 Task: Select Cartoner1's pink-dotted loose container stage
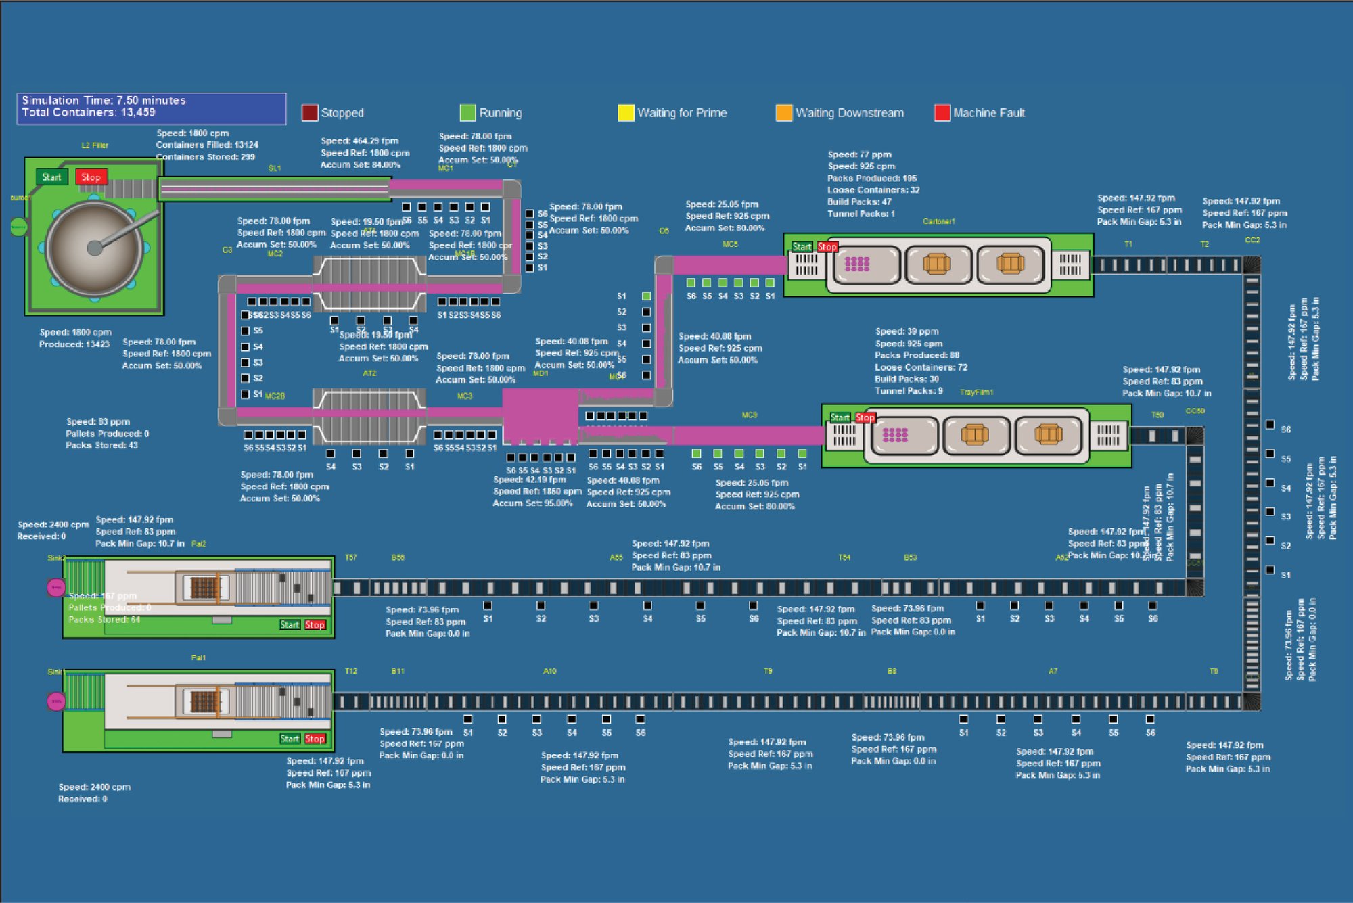click(857, 264)
